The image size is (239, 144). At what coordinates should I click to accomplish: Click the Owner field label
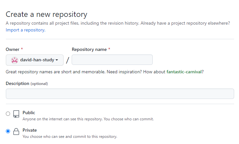(13, 49)
